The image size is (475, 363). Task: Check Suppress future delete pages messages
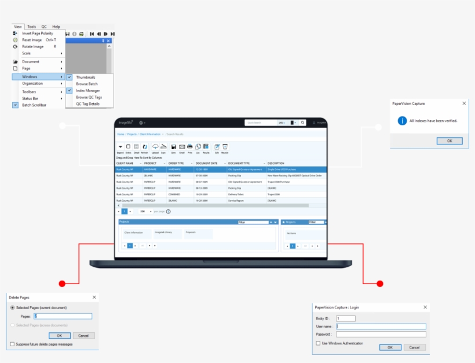coord(12,344)
